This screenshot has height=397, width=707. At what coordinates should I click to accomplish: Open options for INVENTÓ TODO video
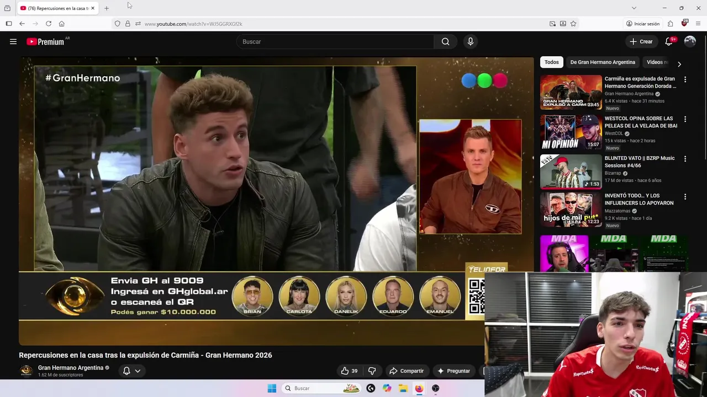point(685,196)
